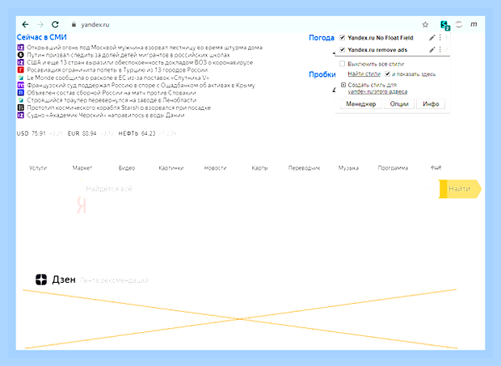Click the source icon beside the Объявлен состав headline
501x366 pixels.
click(x=21, y=93)
